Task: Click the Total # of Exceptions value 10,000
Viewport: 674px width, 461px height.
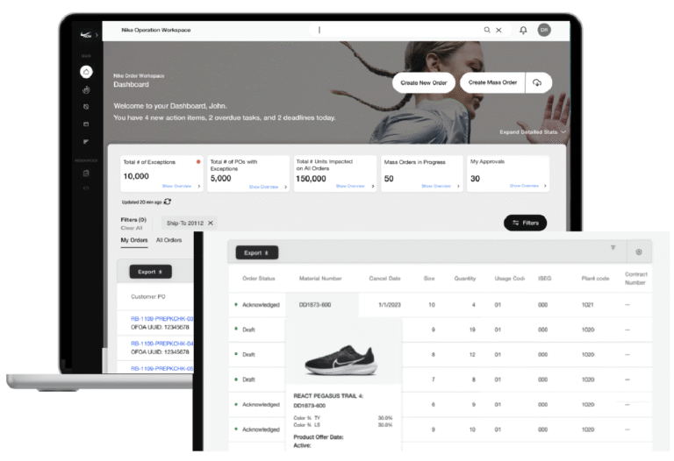Action: pyautogui.click(x=136, y=176)
